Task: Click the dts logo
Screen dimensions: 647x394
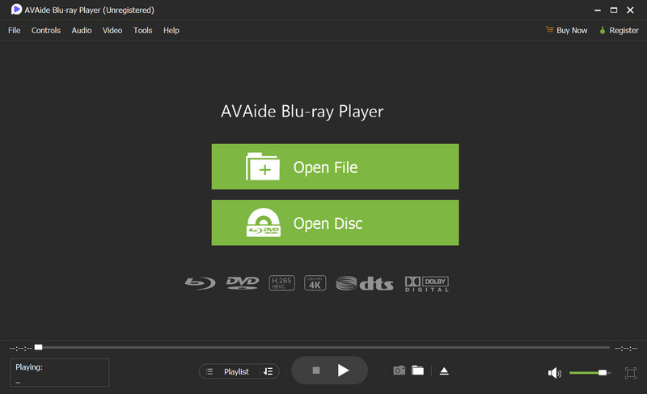Action: (365, 283)
